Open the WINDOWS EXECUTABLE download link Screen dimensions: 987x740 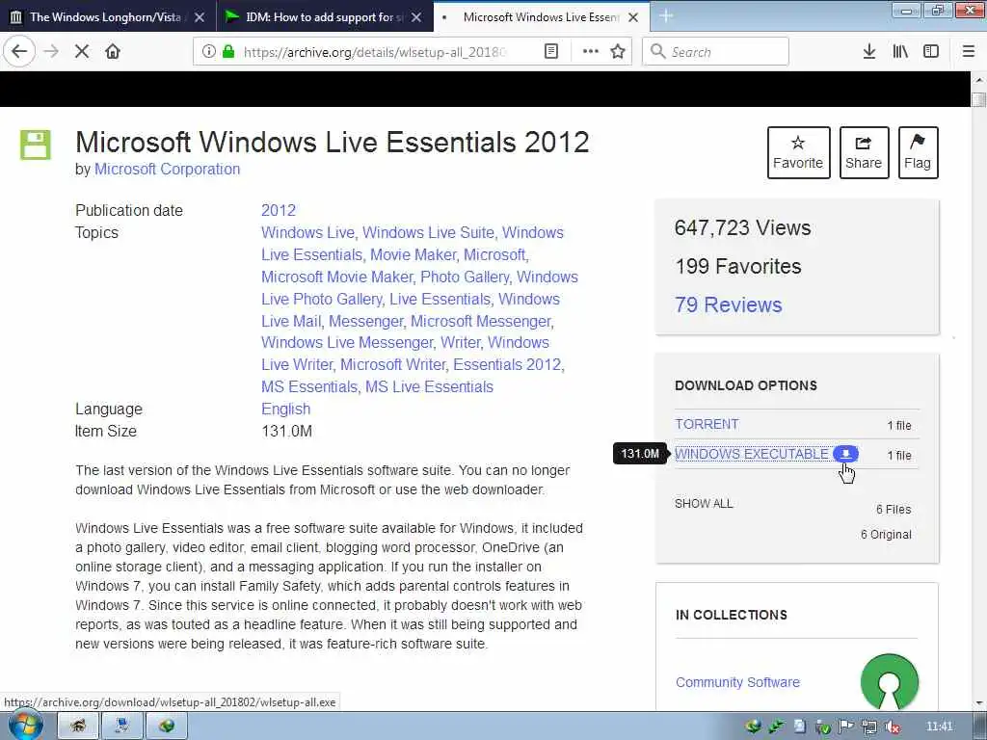tap(752, 454)
